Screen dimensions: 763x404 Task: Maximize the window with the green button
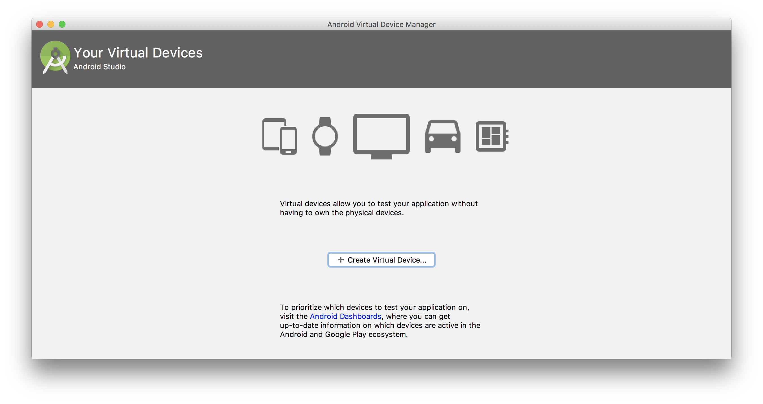[x=62, y=24]
